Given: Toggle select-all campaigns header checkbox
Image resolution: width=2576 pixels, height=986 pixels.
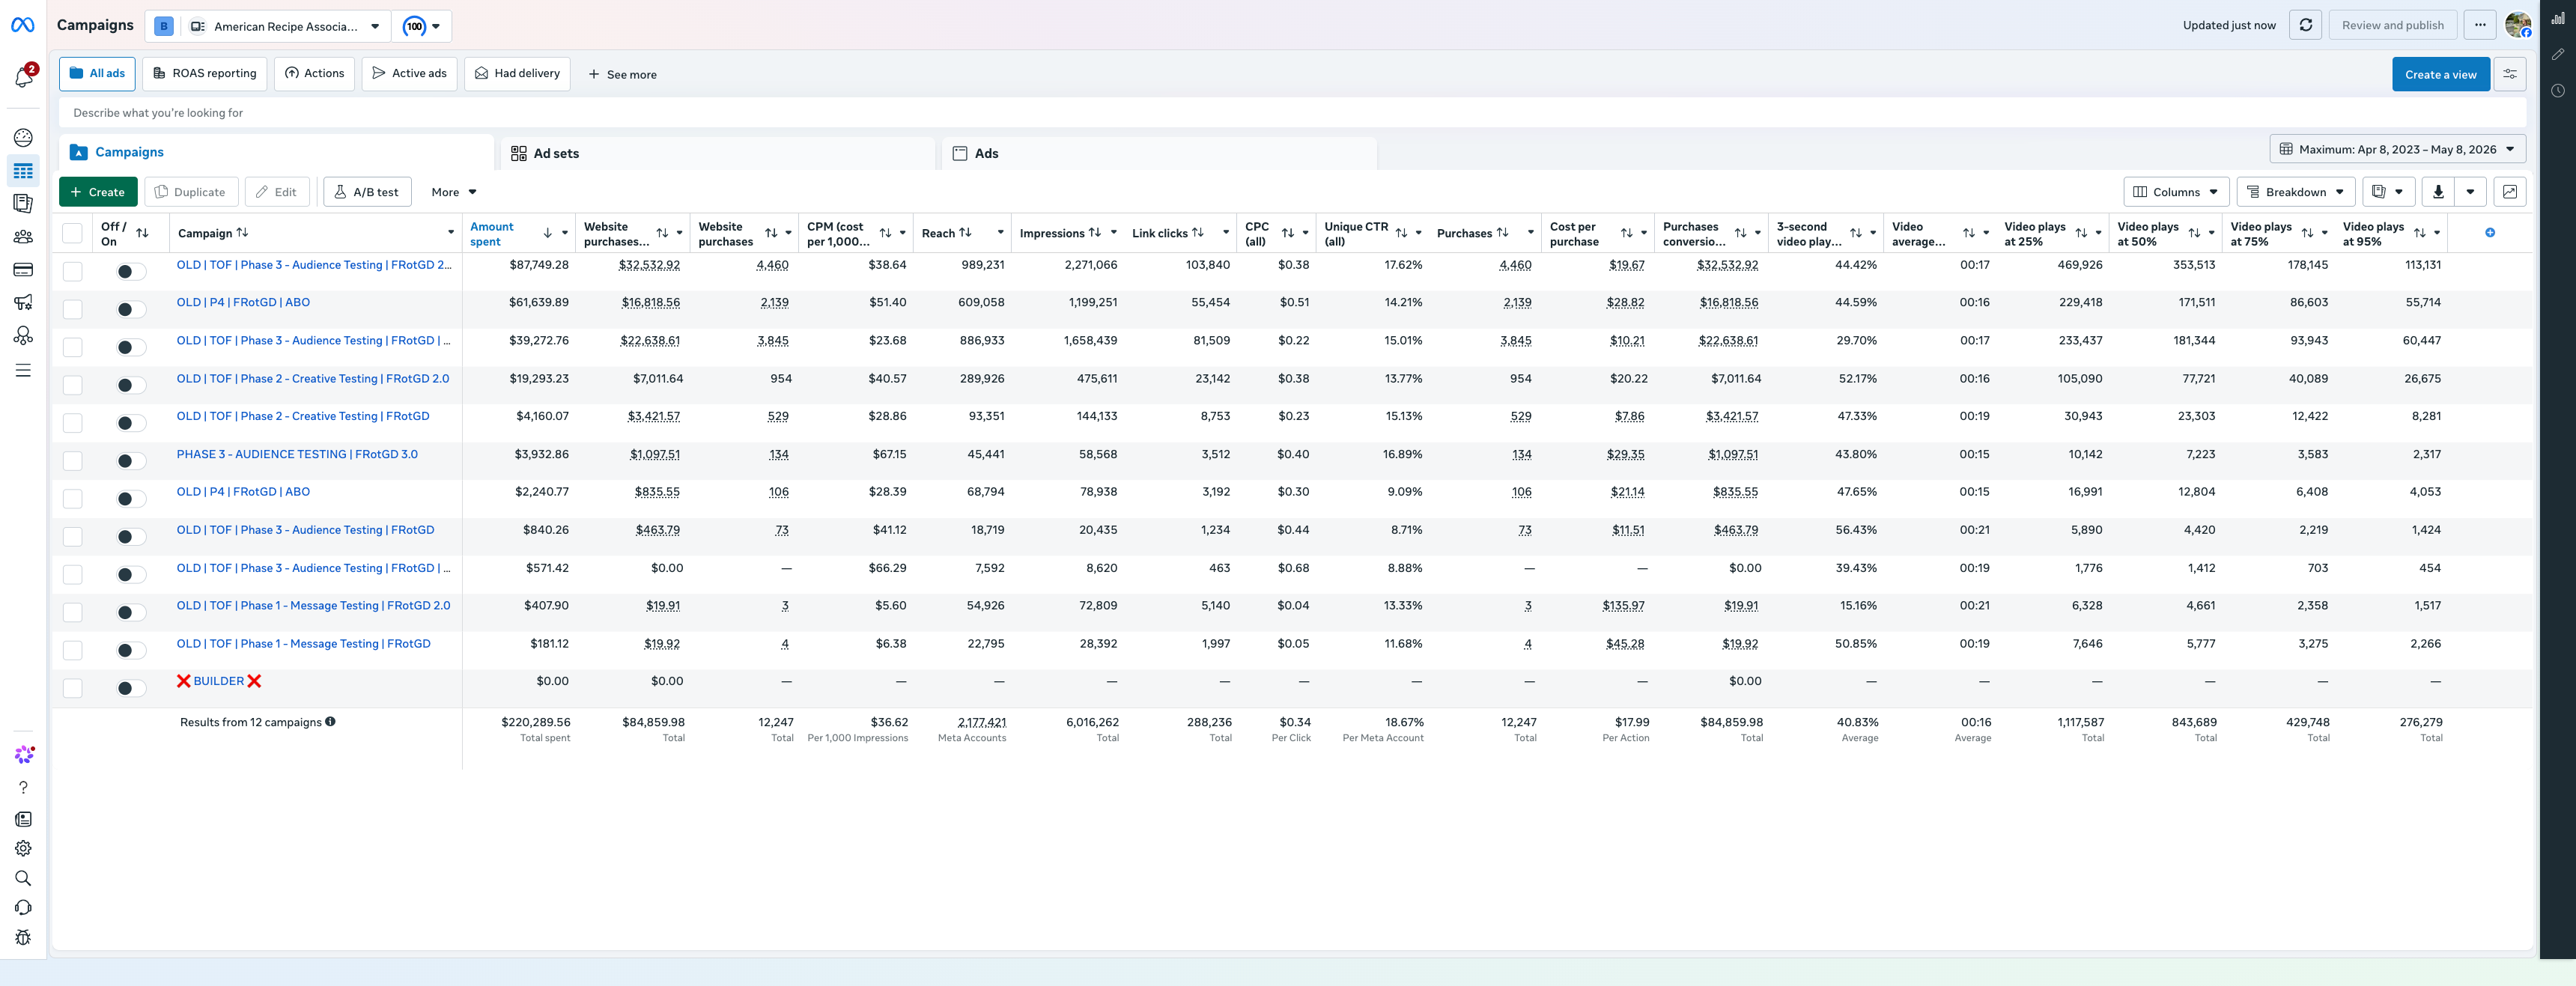Looking at the screenshot, I should [x=72, y=233].
